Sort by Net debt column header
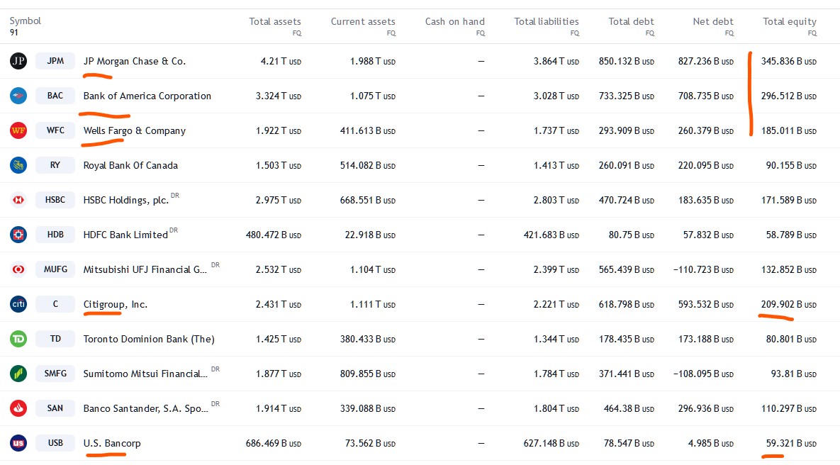 click(x=712, y=21)
